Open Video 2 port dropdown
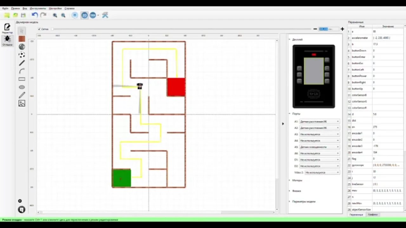The image size is (406, 228). [322, 173]
